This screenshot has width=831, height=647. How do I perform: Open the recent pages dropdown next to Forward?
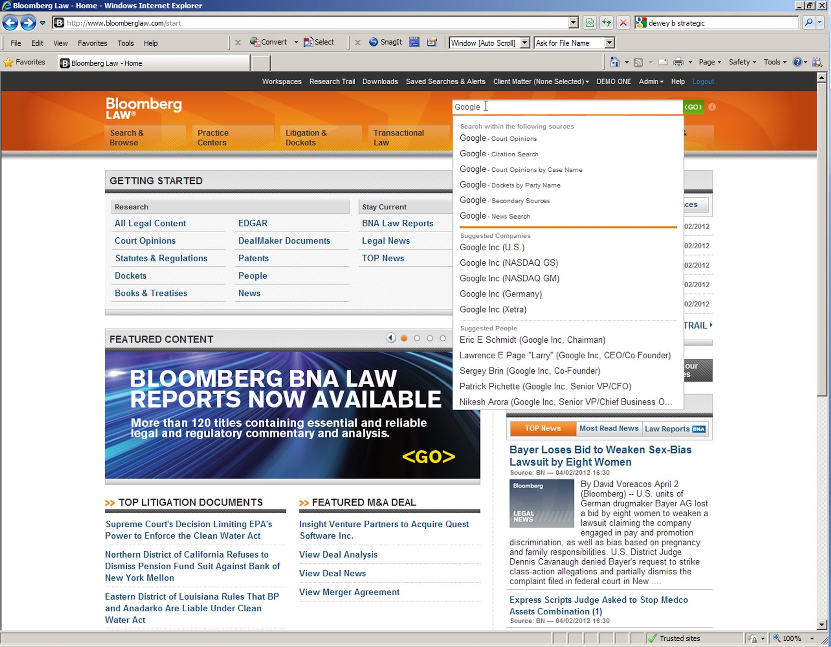click(x=43, y=23)
